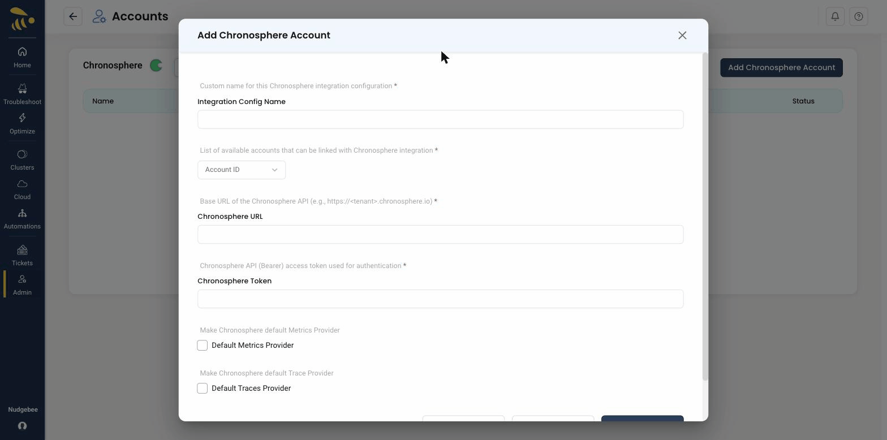Open the Nudgebee user avatar
Viewport: 887px width, 440px height.
23,426
